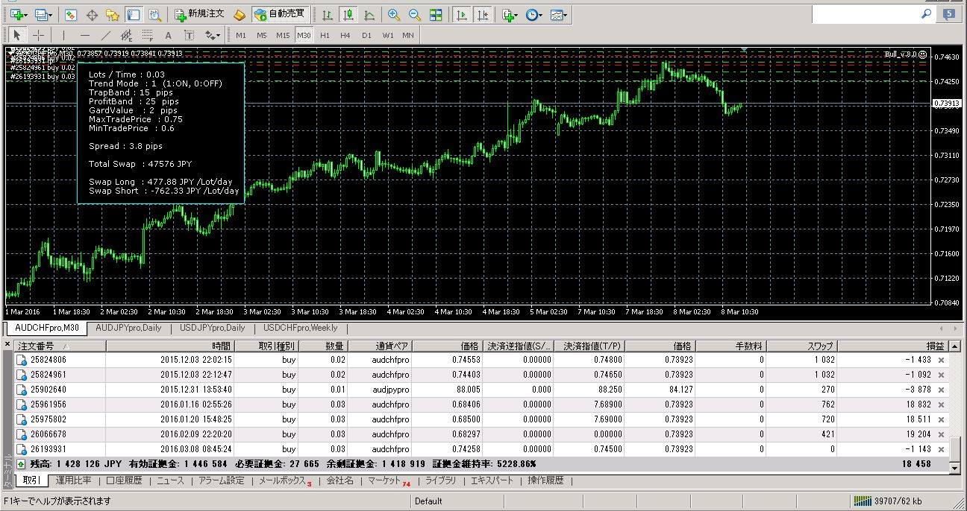Open the templates dropdown
The image size is (967, 511).
pyautogui.click(x=559, y=14)
